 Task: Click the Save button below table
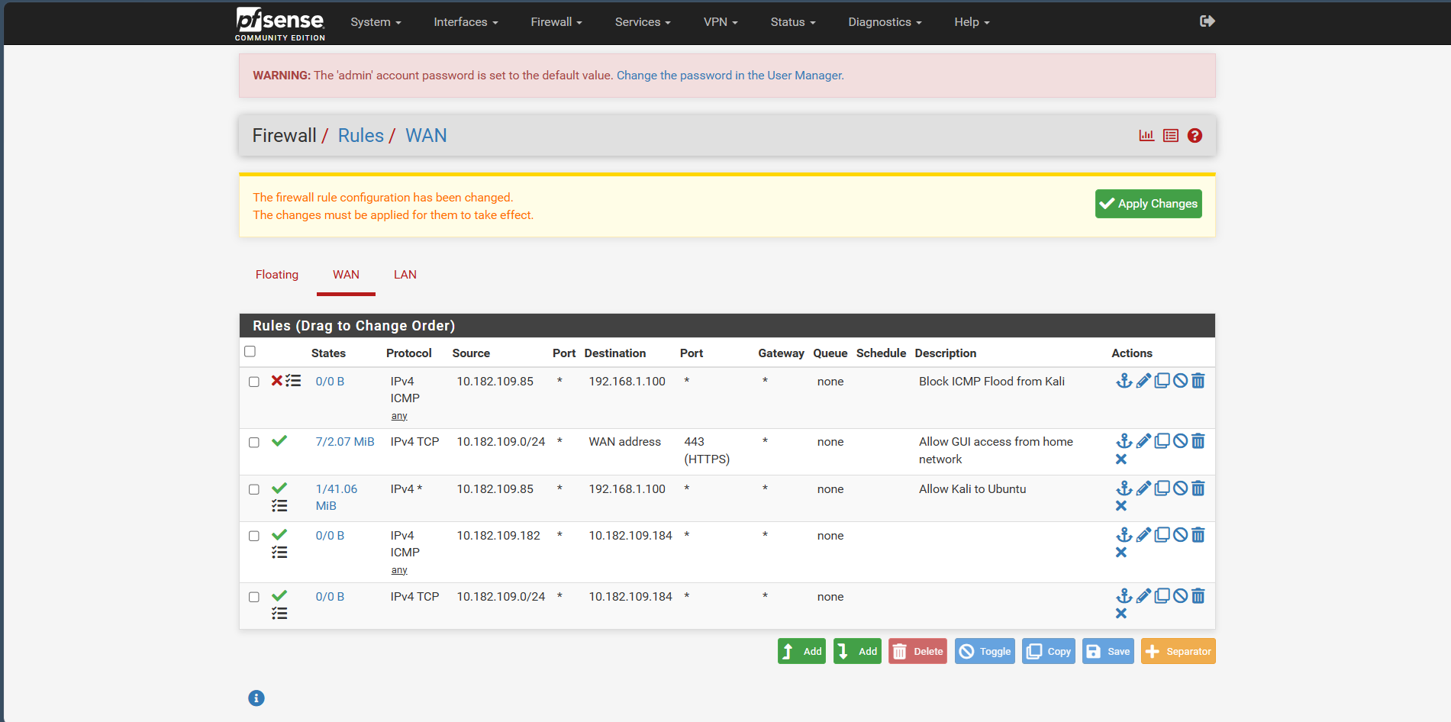(1108, 651)
